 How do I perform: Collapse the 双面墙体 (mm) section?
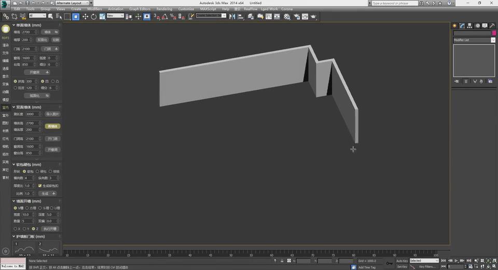click(x=13, y=107)
